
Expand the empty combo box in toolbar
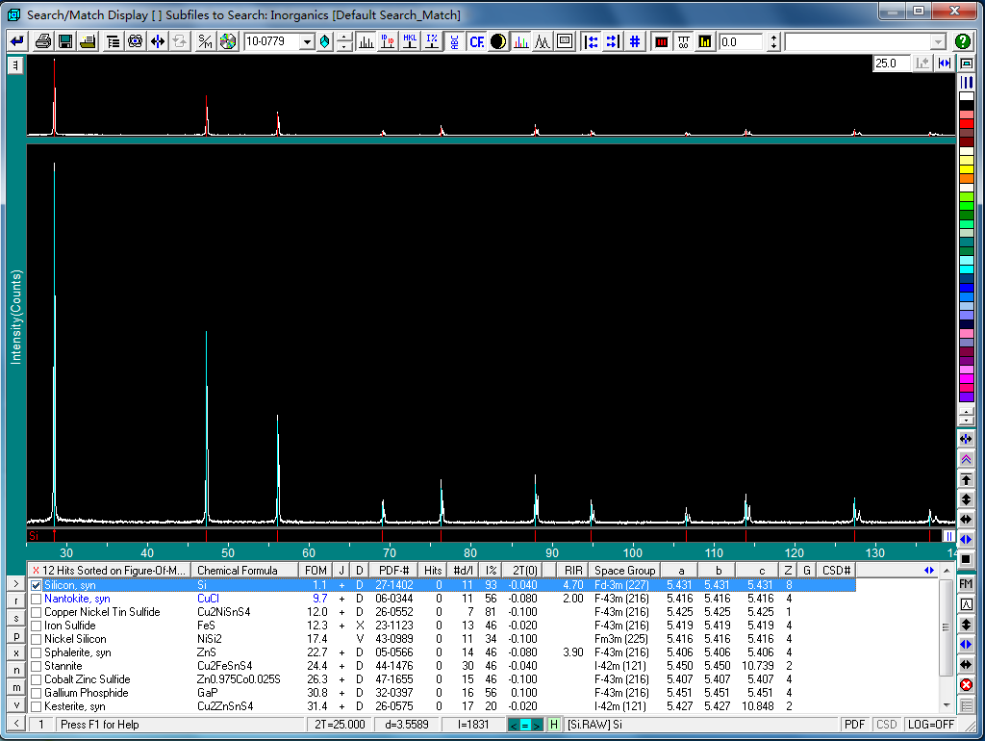click(938, 42)
